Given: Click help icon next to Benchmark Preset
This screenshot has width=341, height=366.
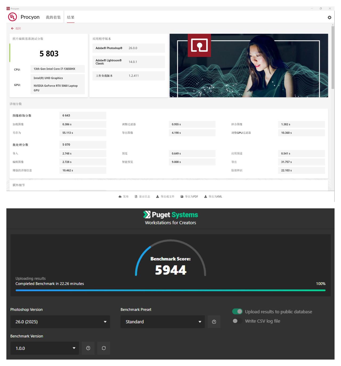Looking at the screenshot, I should click(x=214, y=322).
